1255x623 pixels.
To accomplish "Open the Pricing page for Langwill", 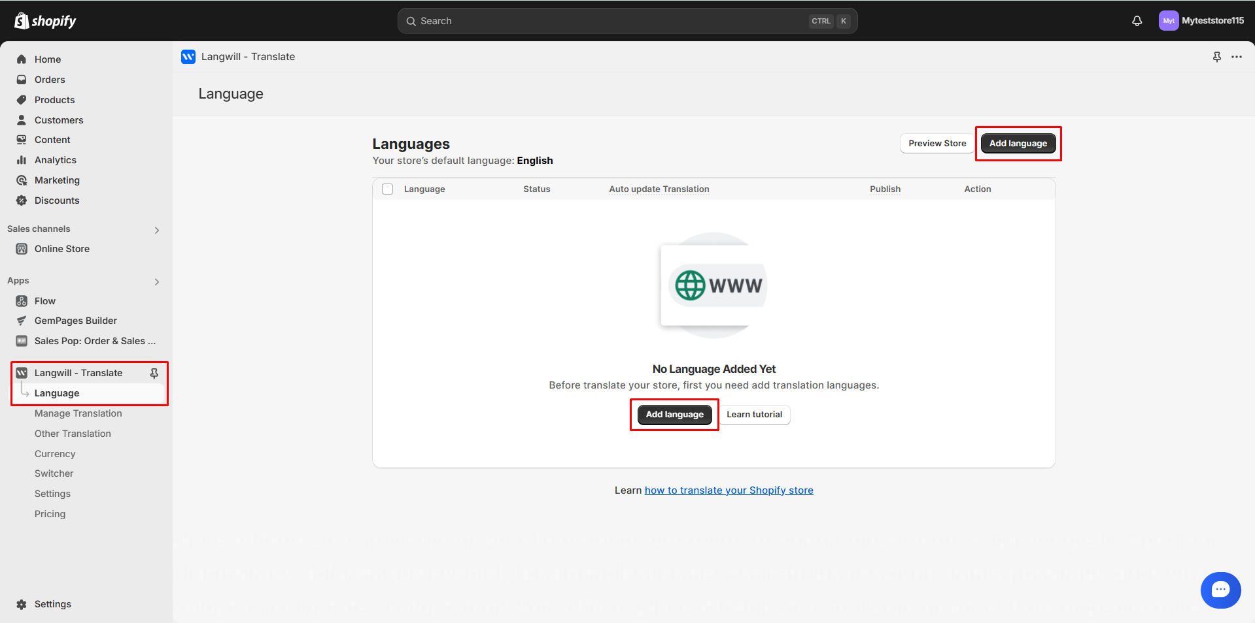I will pyautogui.click(x=50, y=513).
